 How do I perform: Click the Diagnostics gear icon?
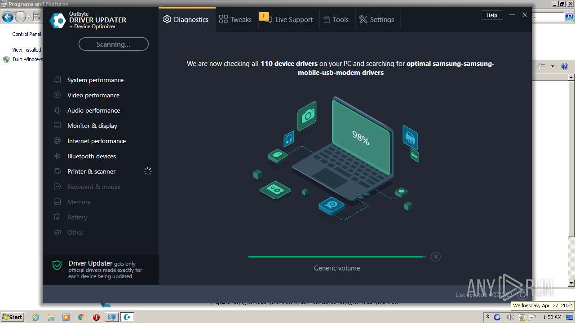coord(167,19)
